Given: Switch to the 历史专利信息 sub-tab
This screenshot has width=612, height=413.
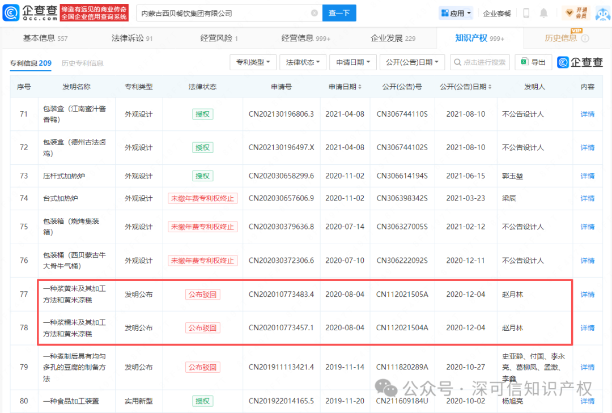Looking at the screenshot, I should pos(82,63).
